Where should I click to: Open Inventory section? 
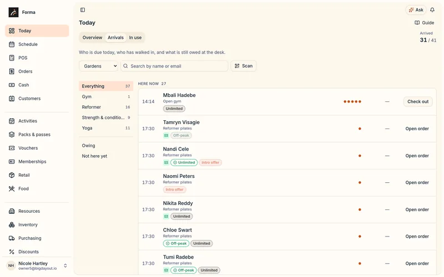37,225
